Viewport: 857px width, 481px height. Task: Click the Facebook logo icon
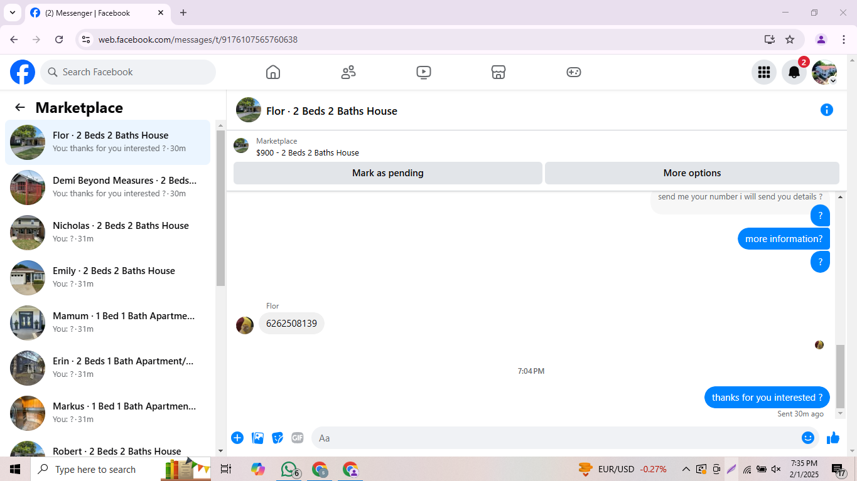coord(23,72)
